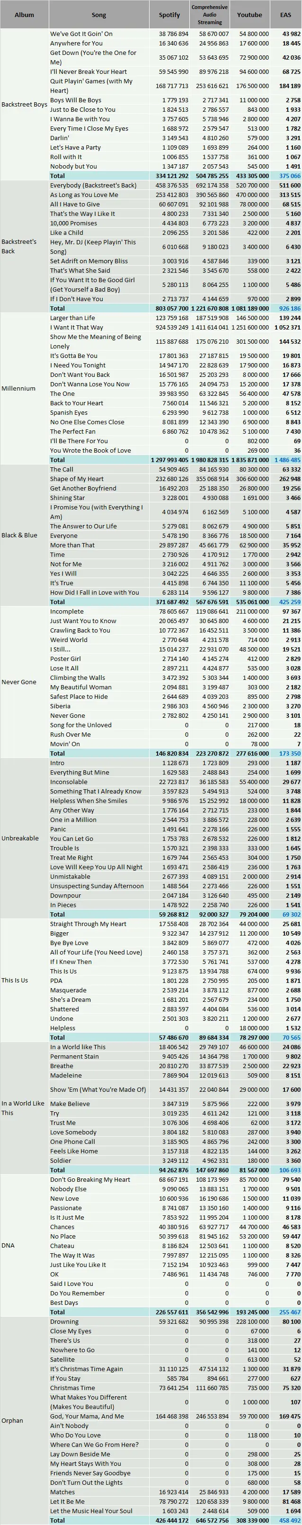The width and height of the screenshot is (302, 1525).
Task: Click song Don't Go Breaking My Heart
Action: coord(90,1180)
